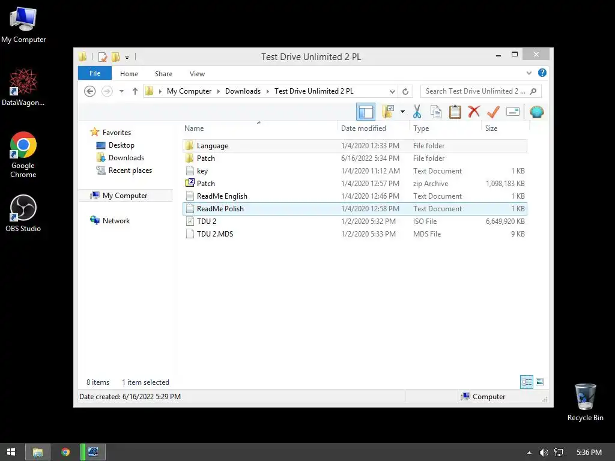Click the New folder icon in title bar

click(115, 57)
